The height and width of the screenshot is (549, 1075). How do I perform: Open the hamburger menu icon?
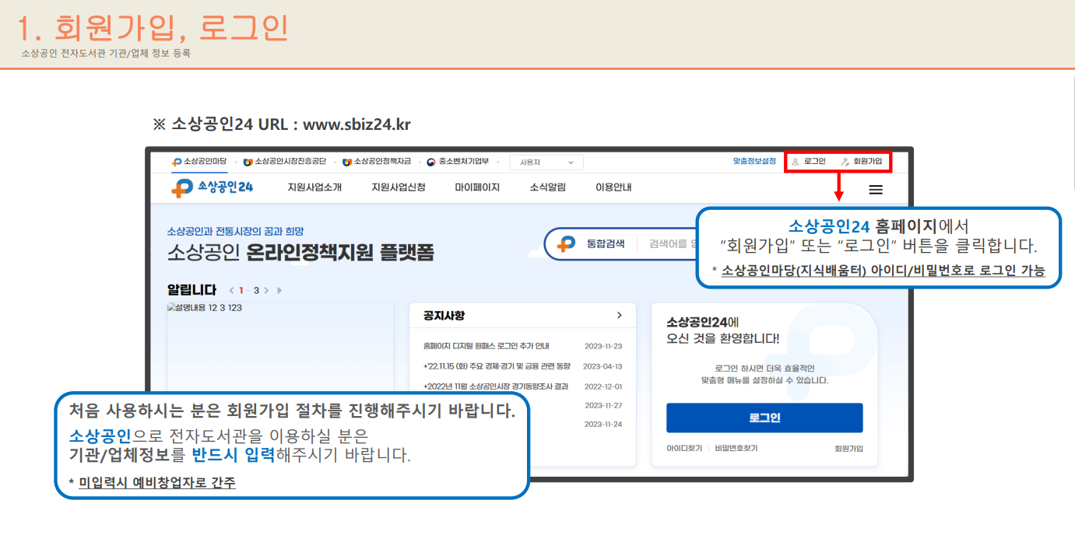click(876, 190)
